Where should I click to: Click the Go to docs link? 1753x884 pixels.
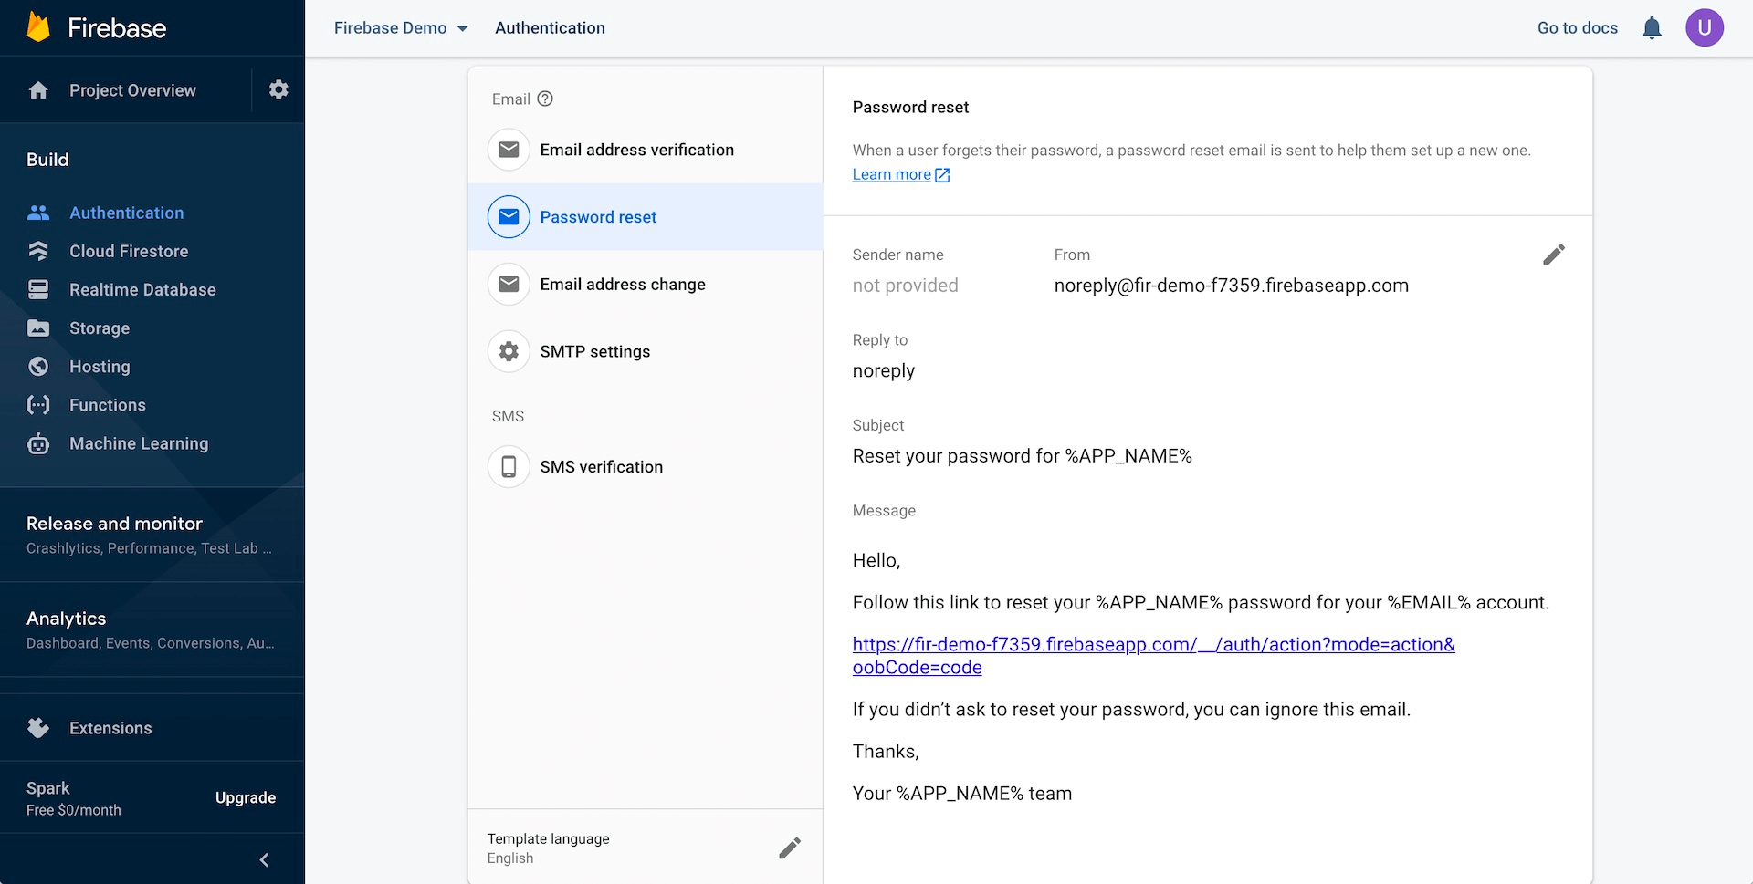coord(1577,28)
